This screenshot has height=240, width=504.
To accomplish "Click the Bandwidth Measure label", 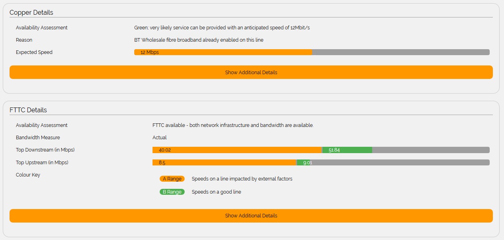I will (38, 138).
